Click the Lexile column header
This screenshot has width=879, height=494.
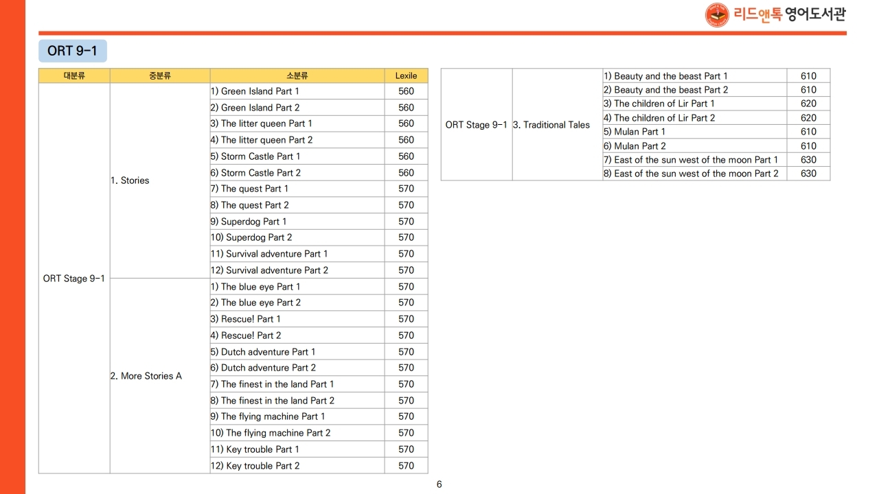pyautogui.click(x=406, y=76)
